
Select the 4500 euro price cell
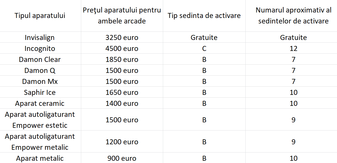click(x=122, y=48)
